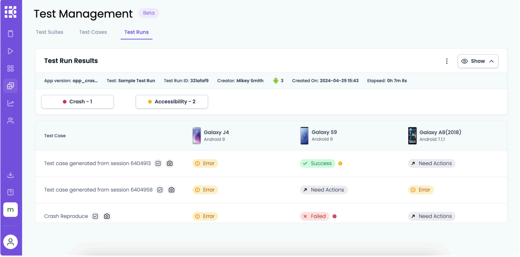The image size is (520, 257).
Task: Filter by Accessibility - 2
Action: (172, 102)
